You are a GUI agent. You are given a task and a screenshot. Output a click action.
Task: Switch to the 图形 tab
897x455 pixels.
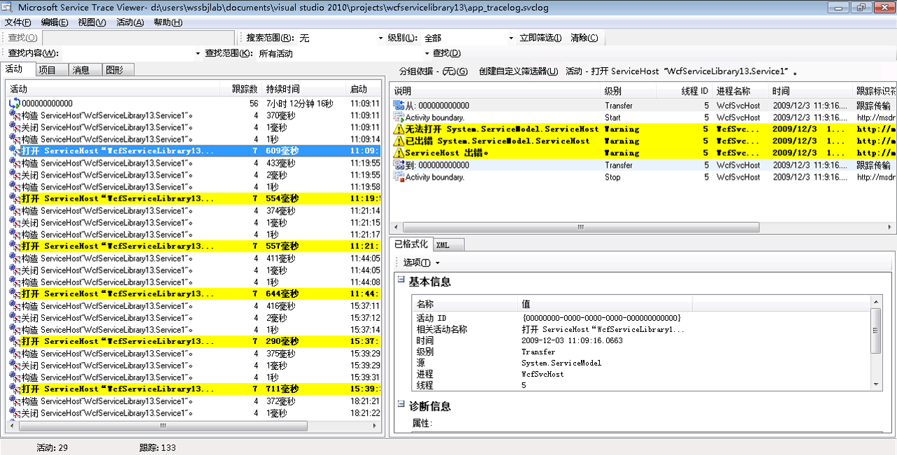(x=114, y=70)
